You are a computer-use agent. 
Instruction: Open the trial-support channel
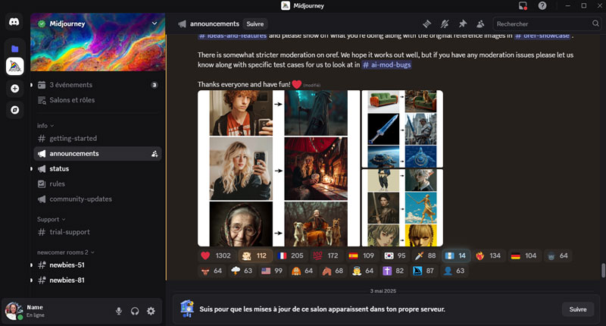[98, 232]
